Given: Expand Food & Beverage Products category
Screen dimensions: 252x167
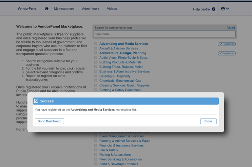Looking at the screenshot, I should [96, 164].
